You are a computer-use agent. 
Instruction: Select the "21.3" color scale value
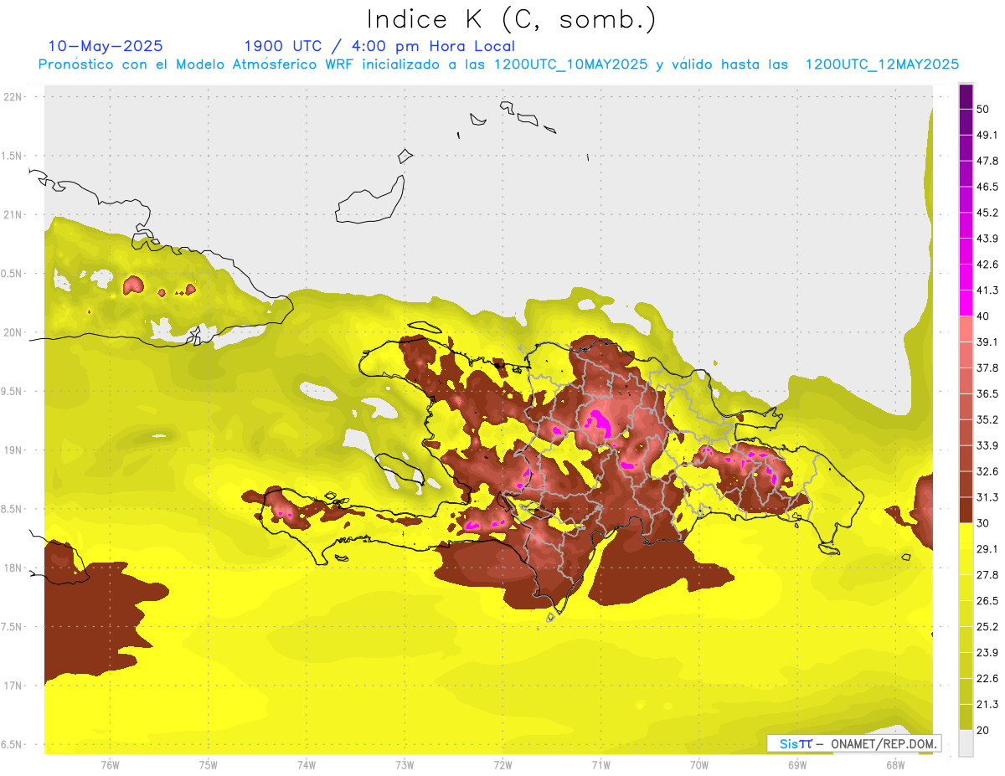(x=987, y=705)
